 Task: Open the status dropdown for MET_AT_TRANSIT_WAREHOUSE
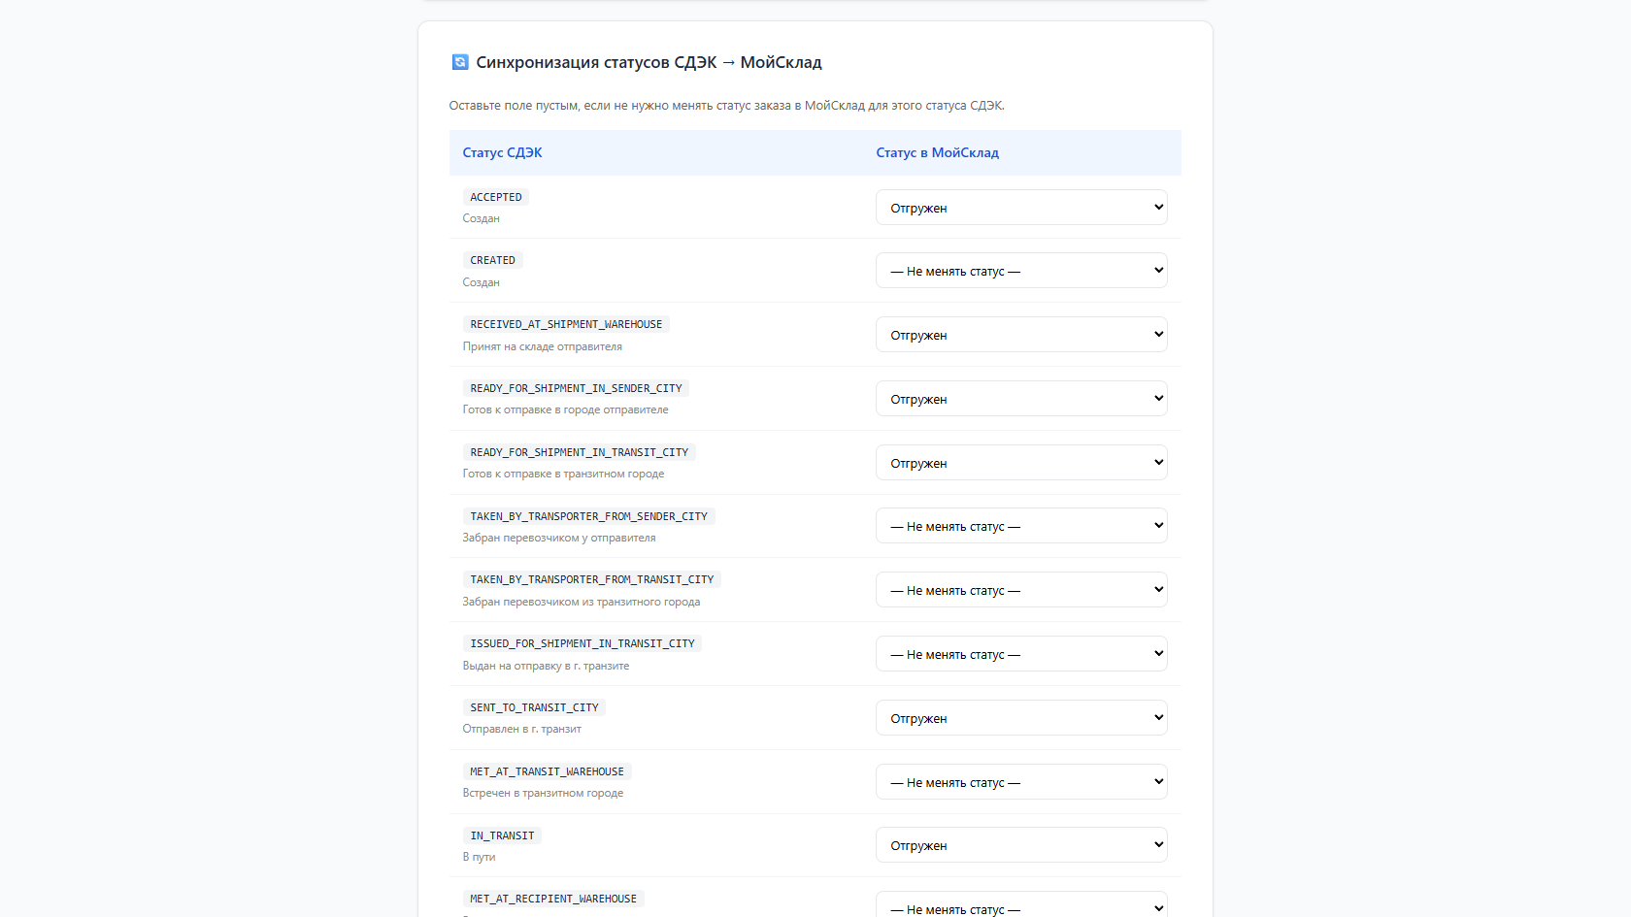(x=1021, y=782)
